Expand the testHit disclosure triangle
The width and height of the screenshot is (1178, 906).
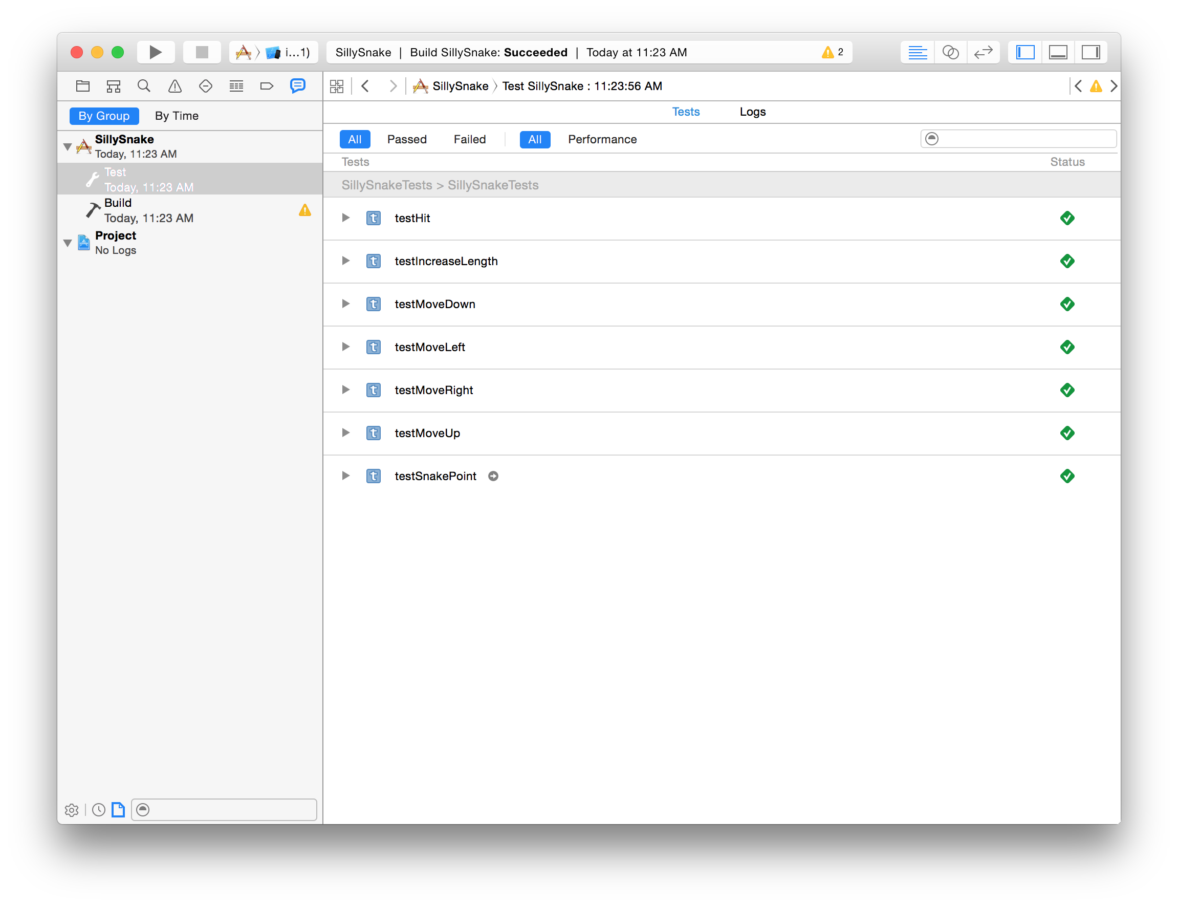pyautogui.click(x=345, y=218)
